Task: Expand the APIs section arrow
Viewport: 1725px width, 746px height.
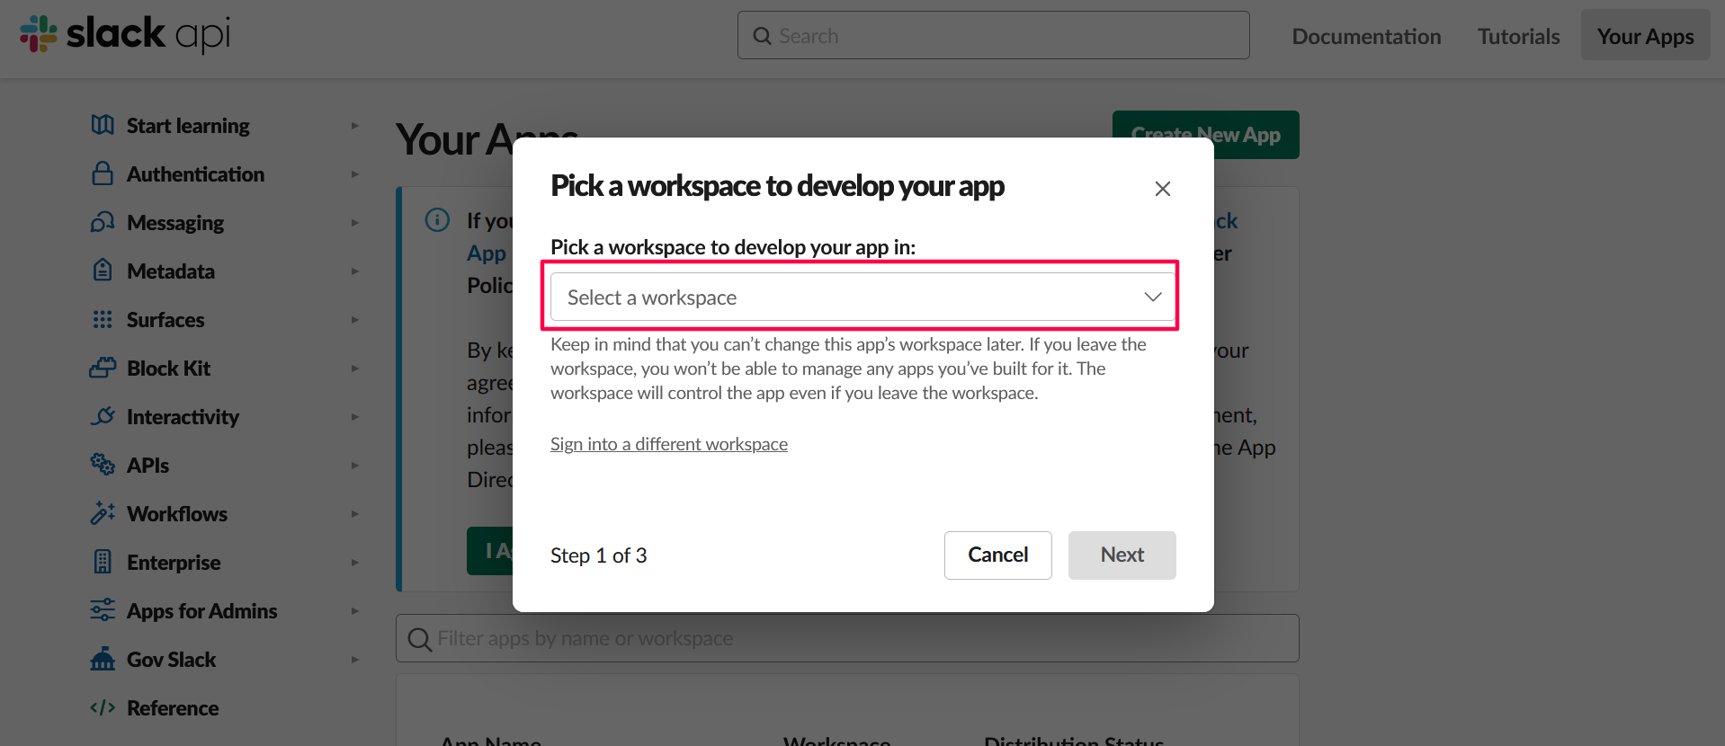Action: pyautogui.click(x=354, y=466)
